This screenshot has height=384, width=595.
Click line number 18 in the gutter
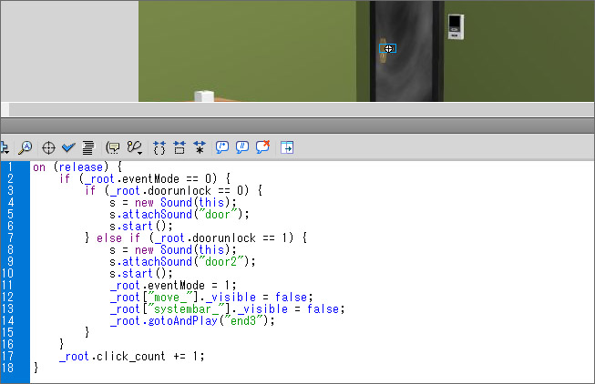(x=7, y=368)
